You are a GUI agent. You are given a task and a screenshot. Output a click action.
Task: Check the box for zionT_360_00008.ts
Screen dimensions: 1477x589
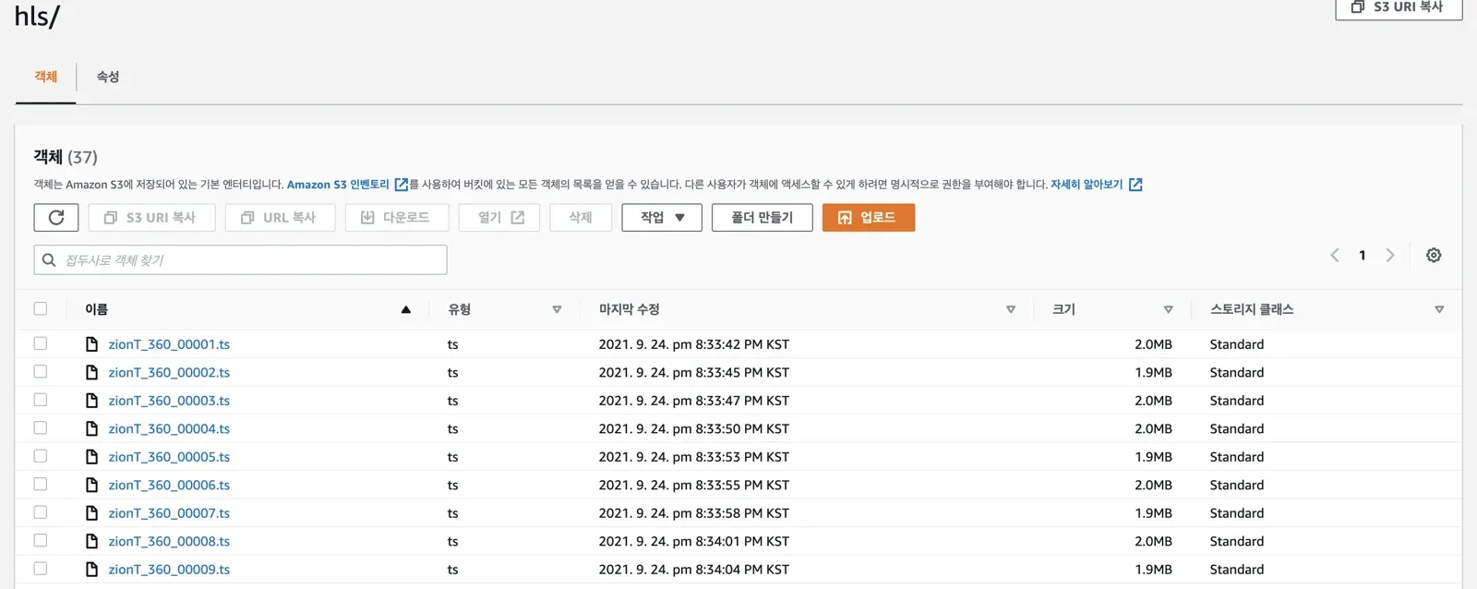41,540
